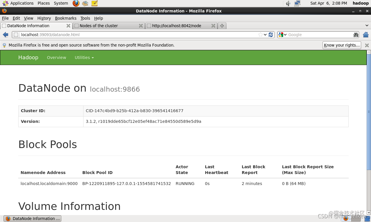Click the search binoculars icon
The width and height of the screenshot is (371, 222).
point(356,35)
